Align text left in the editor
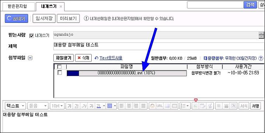This screenshot has height=133, width=265. [121, 106]
